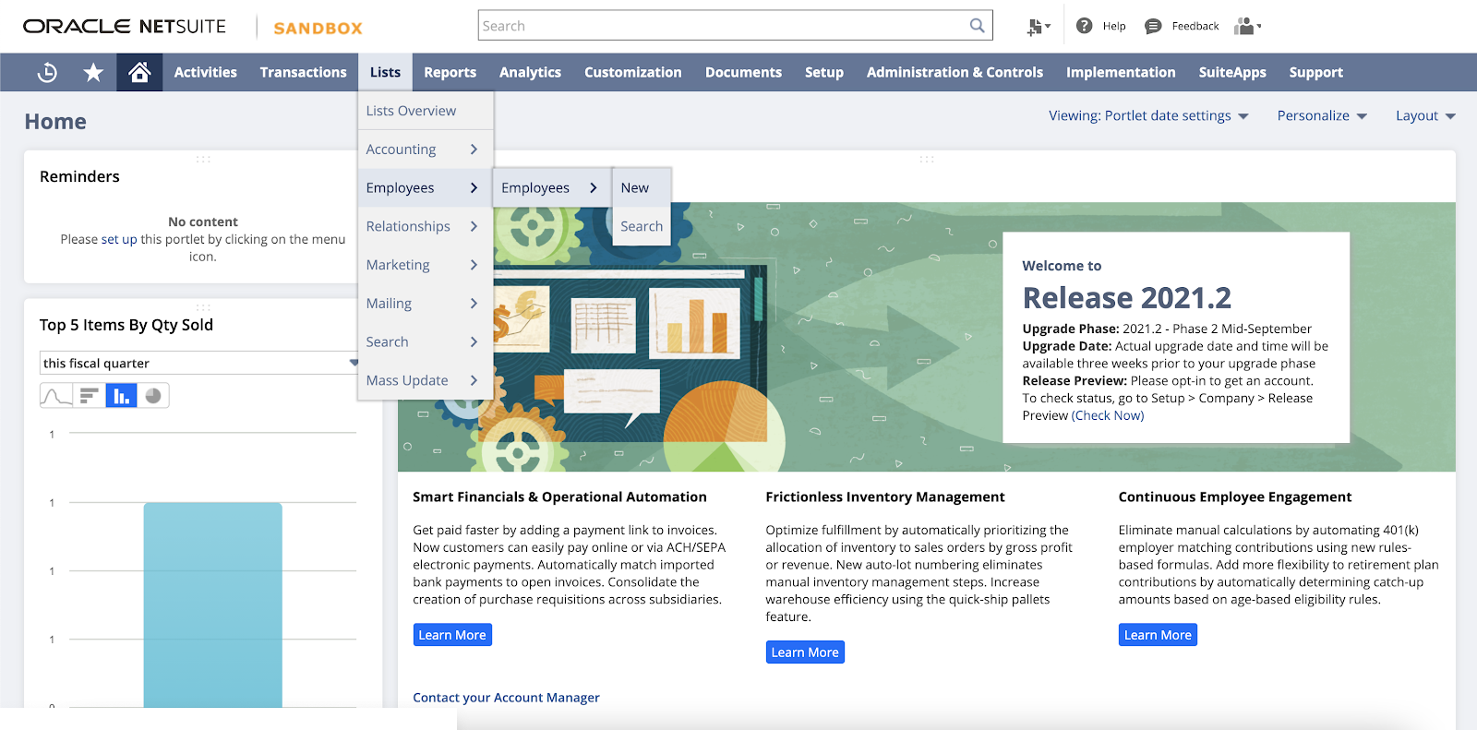Choose Search under Employees flyout

coord(642,226)
